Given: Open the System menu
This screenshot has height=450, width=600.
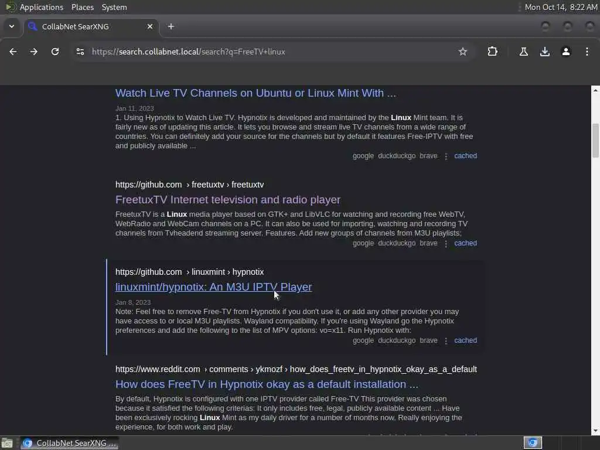Looking at the screenshot, I should click(114, 7).
